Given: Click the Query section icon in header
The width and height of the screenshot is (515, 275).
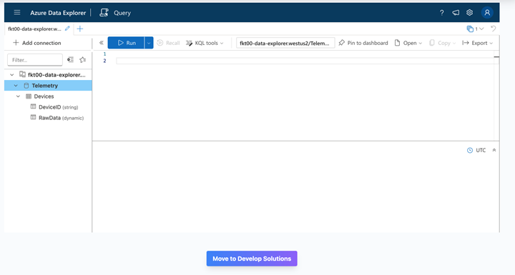Looking at the screenshot, I should pos(104,12).
